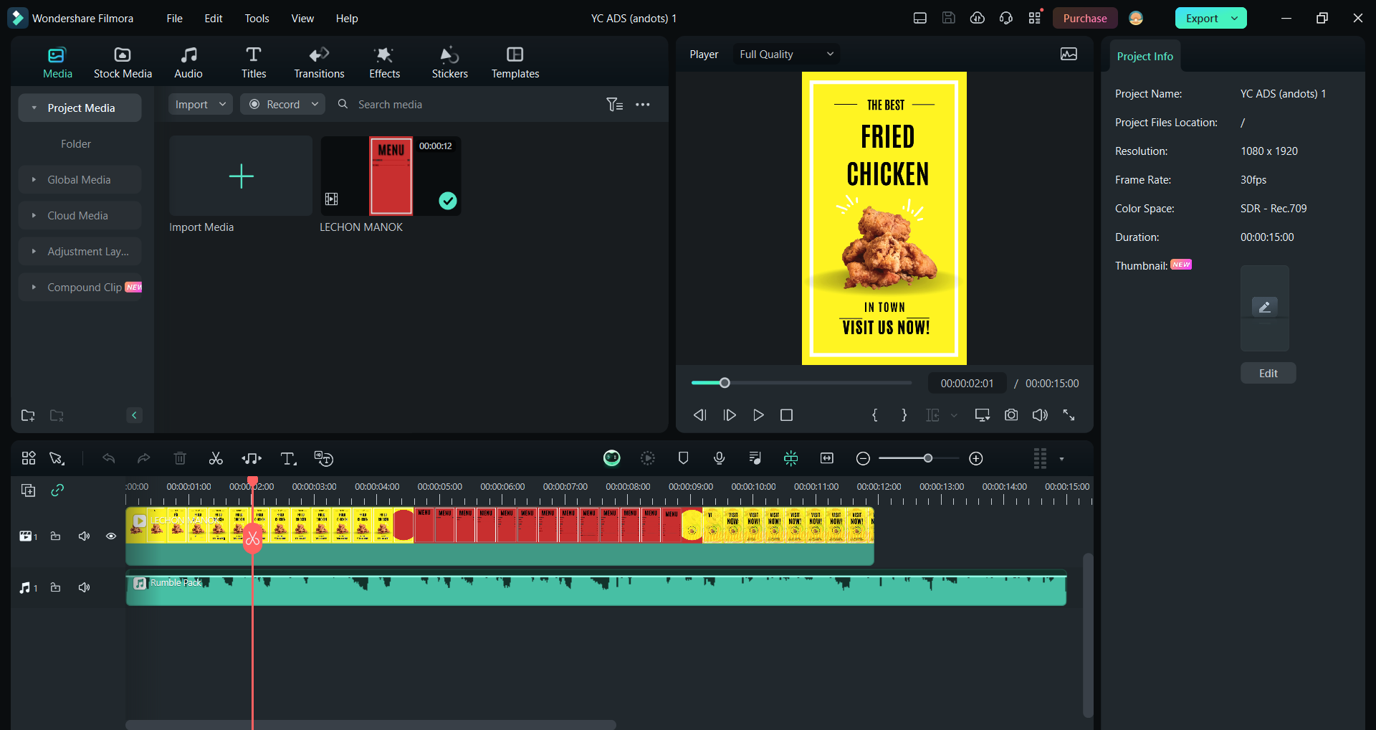Delete the selected clip with the trash icon
Viewport: 1376px width, 730px height.
point(180,458)
